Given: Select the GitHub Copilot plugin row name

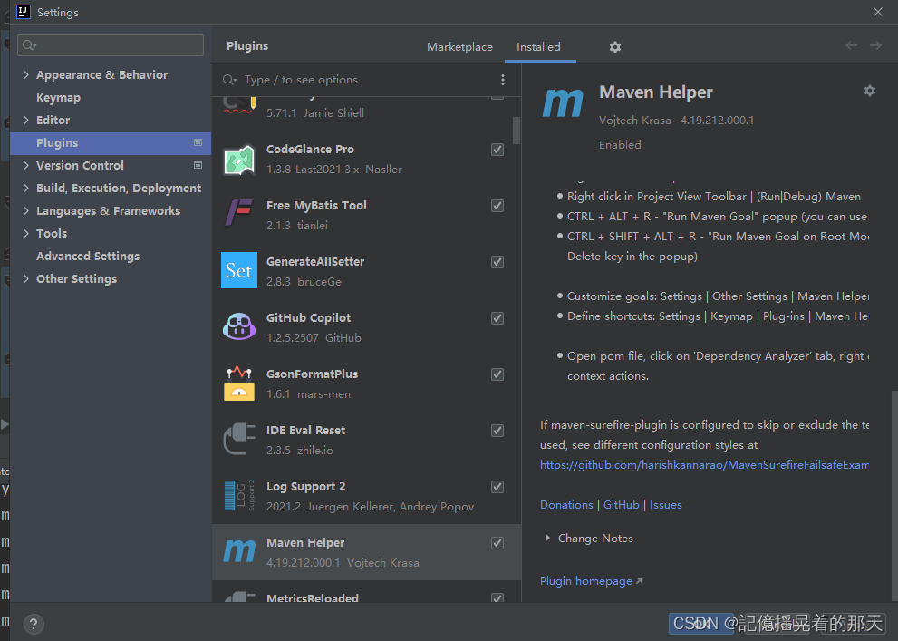Looking at the screenshot, I should [308, 318].
